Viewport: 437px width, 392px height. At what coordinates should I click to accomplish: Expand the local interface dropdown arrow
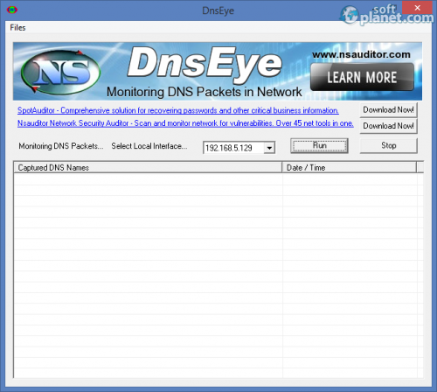(x=269, y=148)
